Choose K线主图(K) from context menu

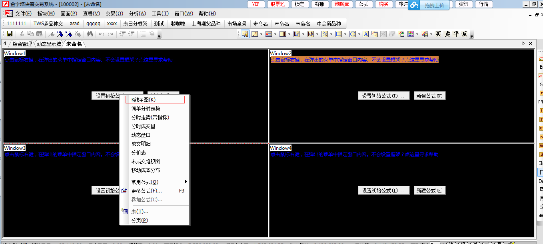(155, 100)
